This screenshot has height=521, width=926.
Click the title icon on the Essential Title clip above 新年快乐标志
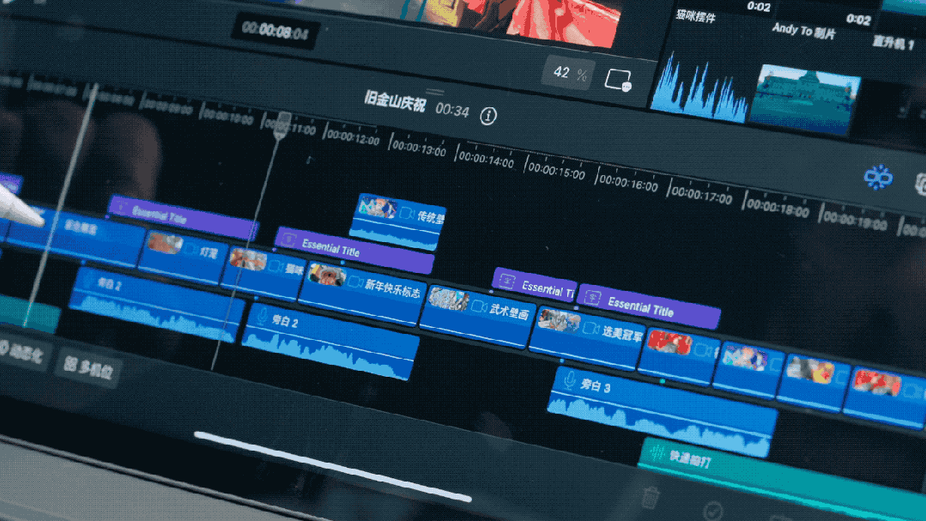click(x=288, y=239)
